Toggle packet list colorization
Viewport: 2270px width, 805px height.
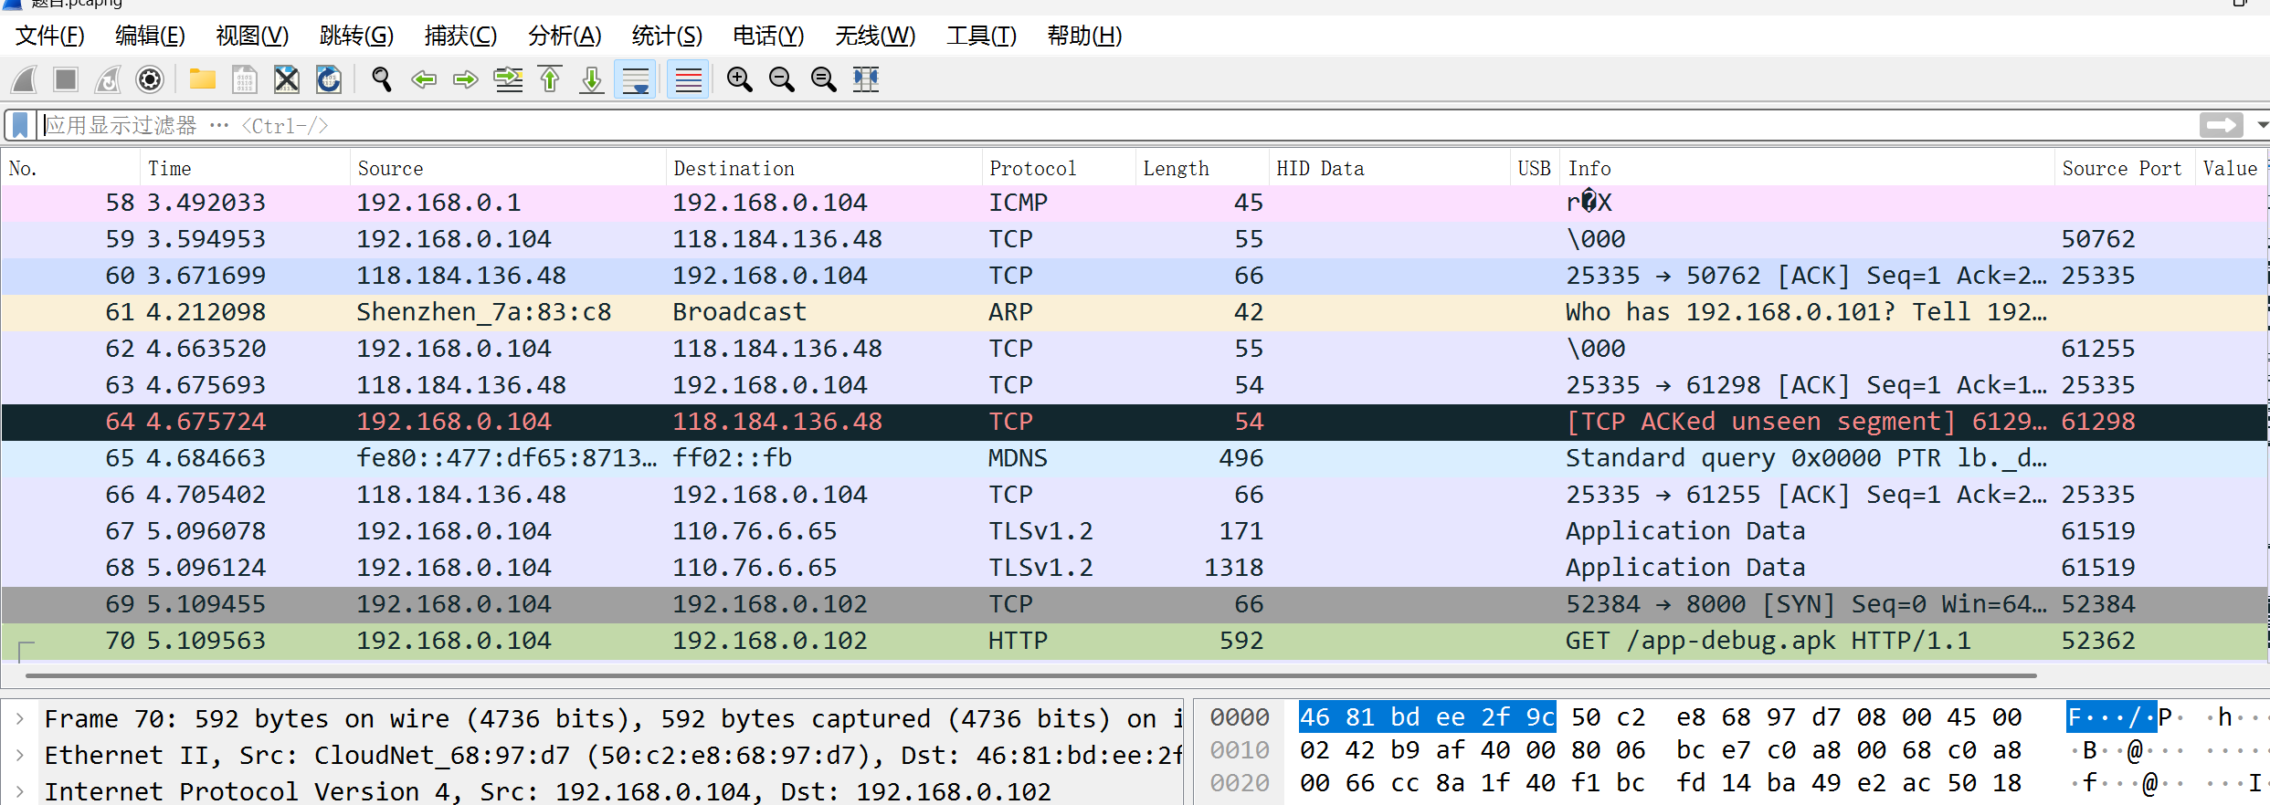coord(688,80)
